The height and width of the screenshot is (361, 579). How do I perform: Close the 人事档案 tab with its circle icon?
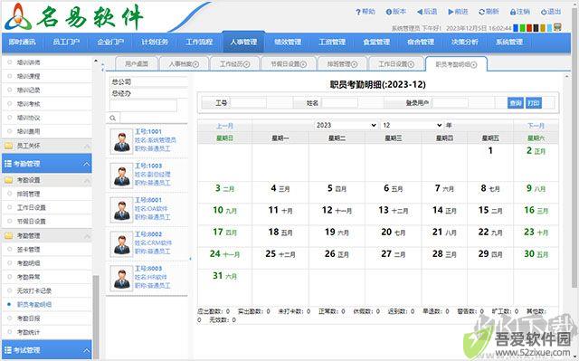click(x=195, y=64)
